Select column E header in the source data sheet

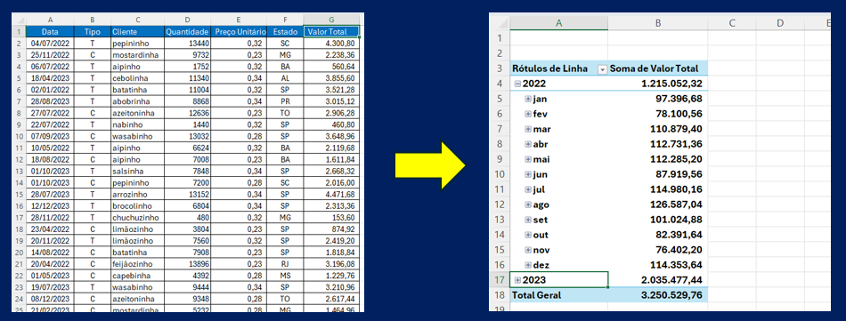coord(239,20)
